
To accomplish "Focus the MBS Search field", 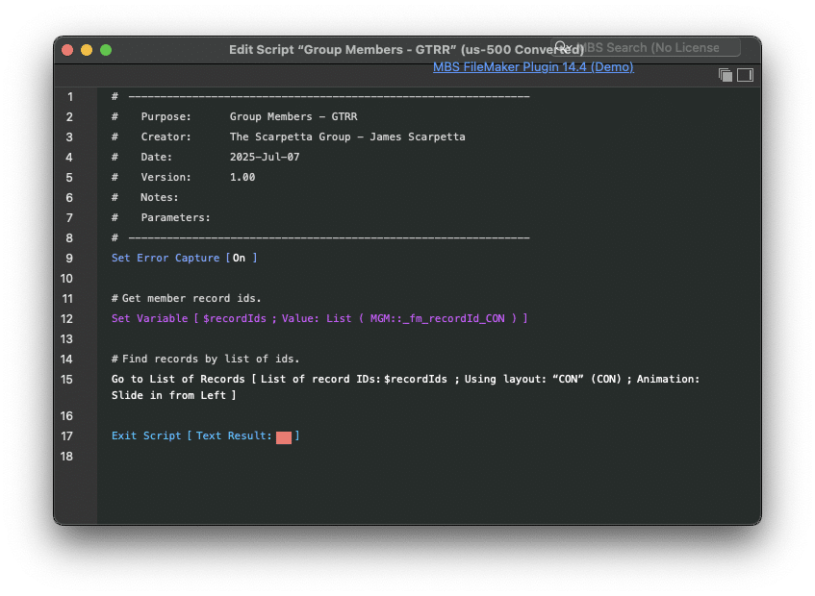I will 646,47.
